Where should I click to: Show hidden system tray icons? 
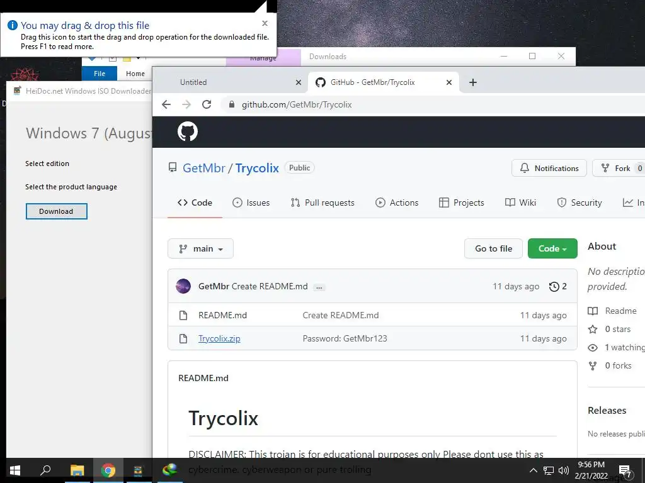pos(533,470)
